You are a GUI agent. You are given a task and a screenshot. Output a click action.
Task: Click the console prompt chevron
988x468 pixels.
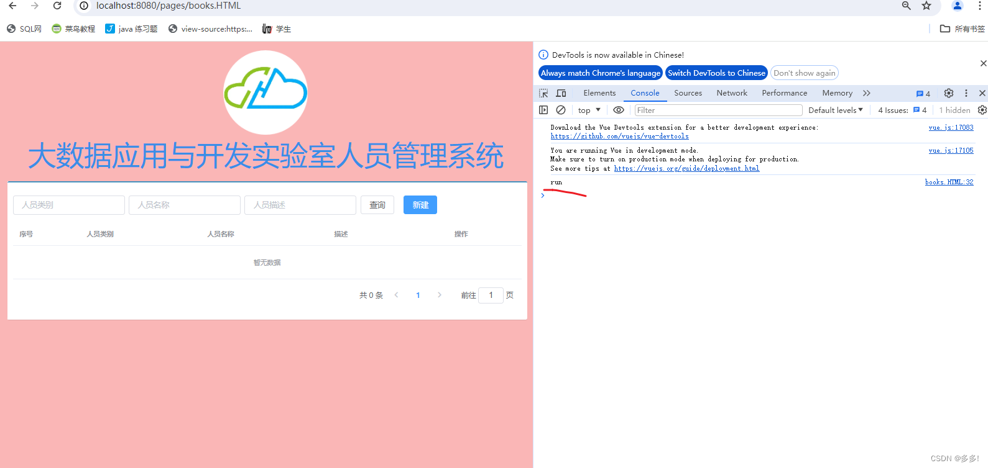tap(543, 196)
